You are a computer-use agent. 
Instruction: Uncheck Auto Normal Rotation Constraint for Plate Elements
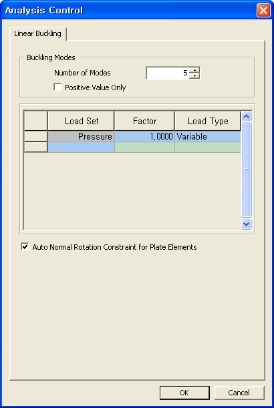[x=25, y=247]
